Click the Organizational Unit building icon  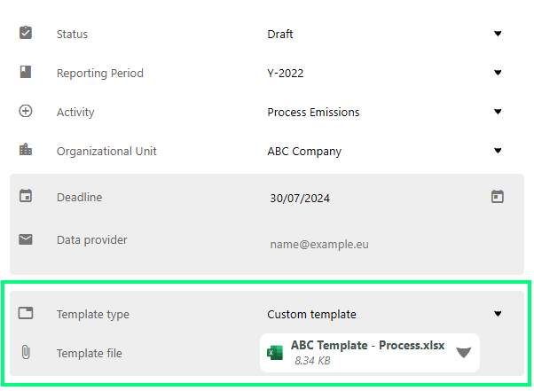pyautogui.click(x=26, y=149)
